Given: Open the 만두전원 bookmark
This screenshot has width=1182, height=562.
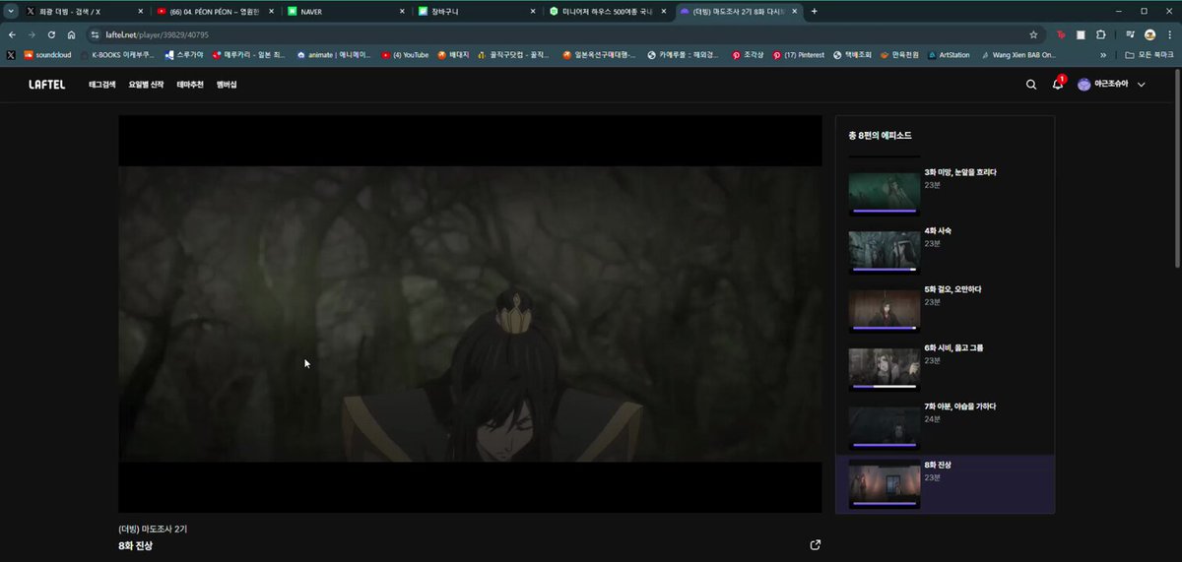Looking at the screenshot, I should tap(900, 55).
